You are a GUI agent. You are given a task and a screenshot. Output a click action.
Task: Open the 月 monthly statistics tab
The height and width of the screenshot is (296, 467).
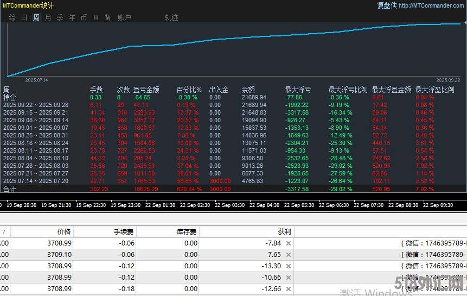tap(48, 17)
